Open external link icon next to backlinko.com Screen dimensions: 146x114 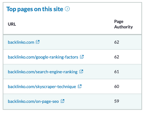(x=38, y=42)
